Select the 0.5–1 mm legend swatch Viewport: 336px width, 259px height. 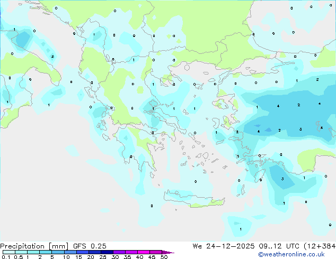21,252
